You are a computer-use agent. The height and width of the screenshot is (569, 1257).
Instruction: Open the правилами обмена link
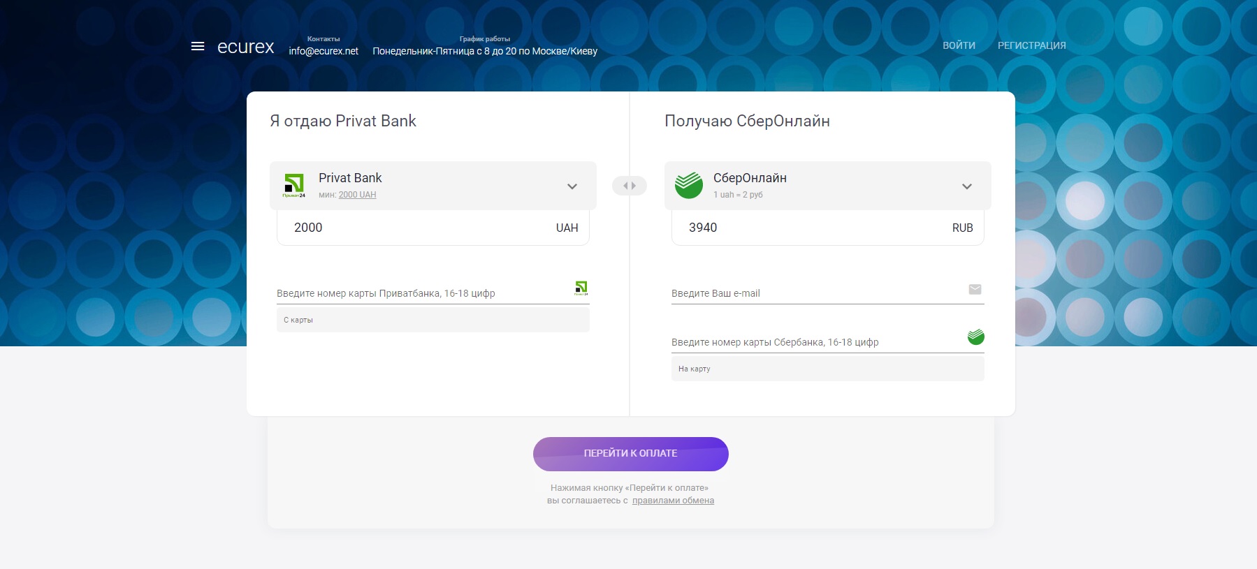click(673, 501)
